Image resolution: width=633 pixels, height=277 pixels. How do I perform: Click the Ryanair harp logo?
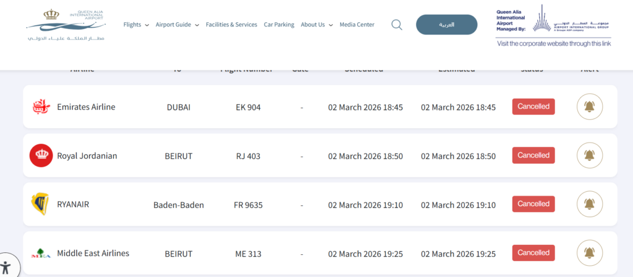[40, 204]
